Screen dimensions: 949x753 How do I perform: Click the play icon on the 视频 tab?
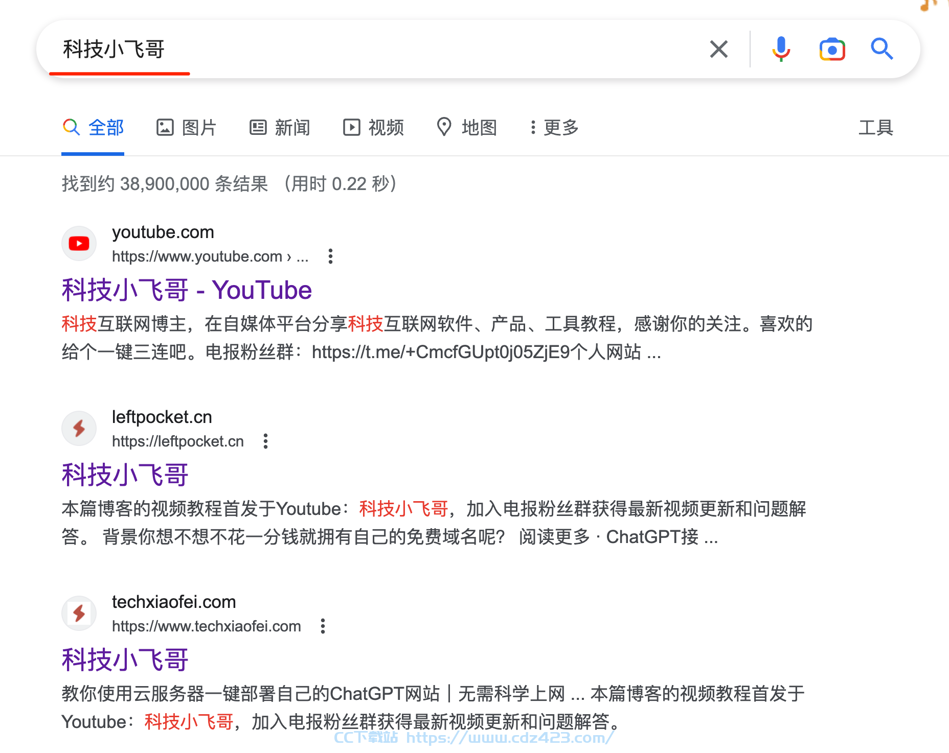(x=352, y=127)
